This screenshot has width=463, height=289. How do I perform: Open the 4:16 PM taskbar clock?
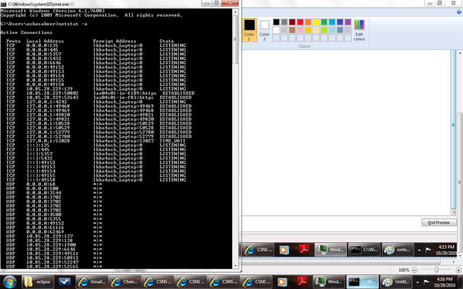tap(444, 282)
